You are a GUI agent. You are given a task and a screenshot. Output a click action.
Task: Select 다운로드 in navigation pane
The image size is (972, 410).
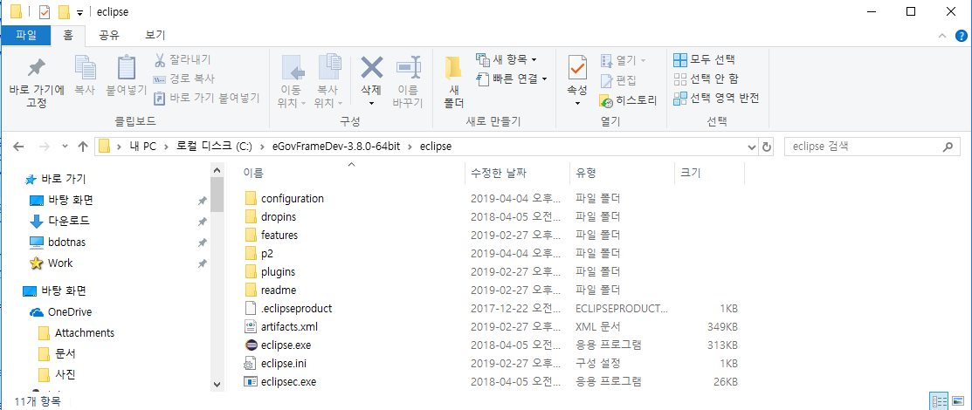(x=59, y=221)
